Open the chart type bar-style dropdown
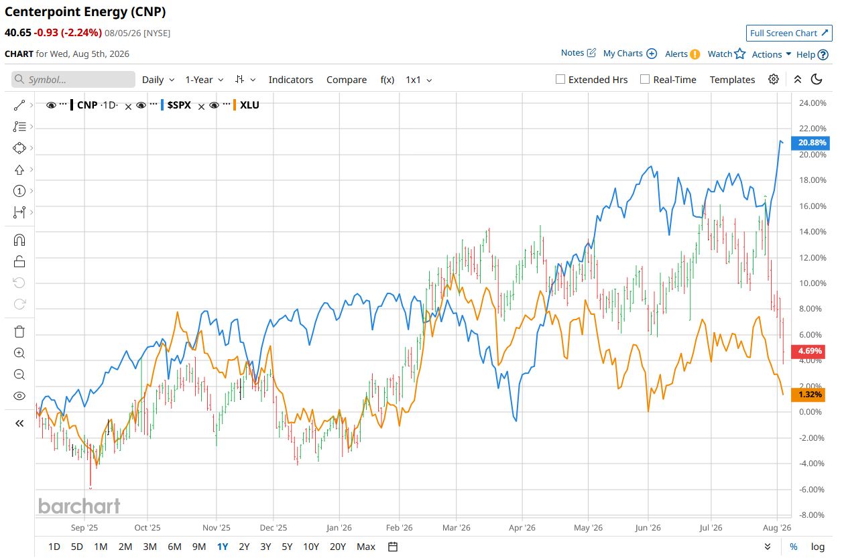Screen dimensions: 842x558 tap(245, 80)
